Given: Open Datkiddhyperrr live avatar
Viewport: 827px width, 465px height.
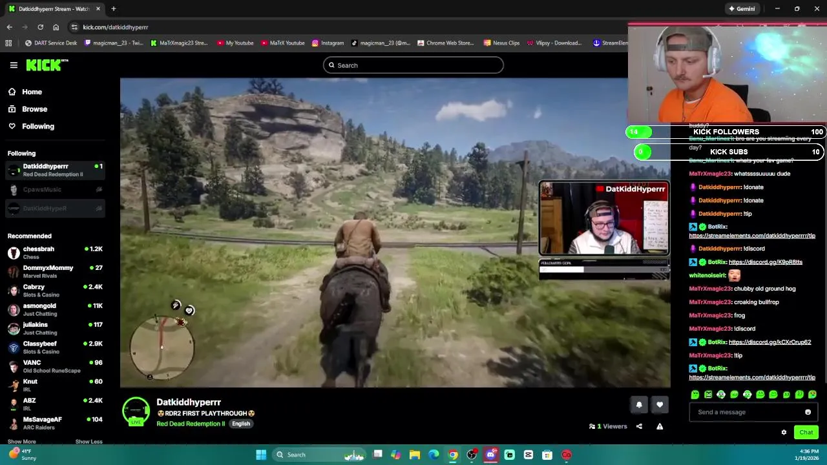Looking at the screenshot, I should tap(136, 411).
